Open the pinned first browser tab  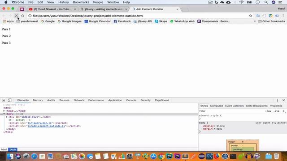tap(22, 9)
